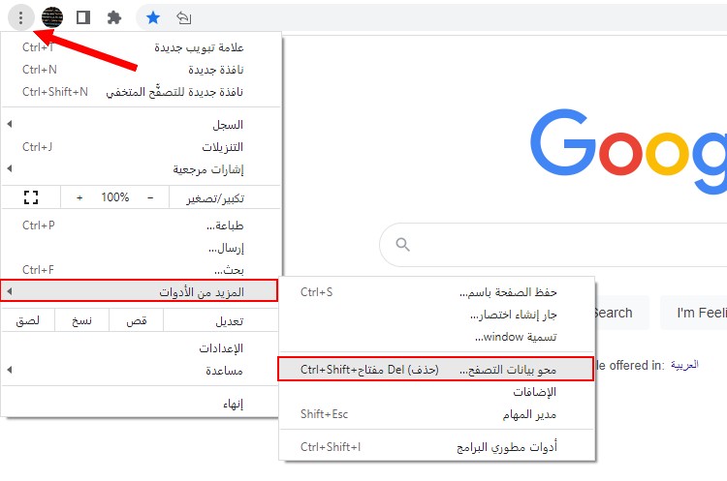Select محو بيانات التصفح clear browsing data
The height and width of the screenshot is (481, 727).
(435, 369)
